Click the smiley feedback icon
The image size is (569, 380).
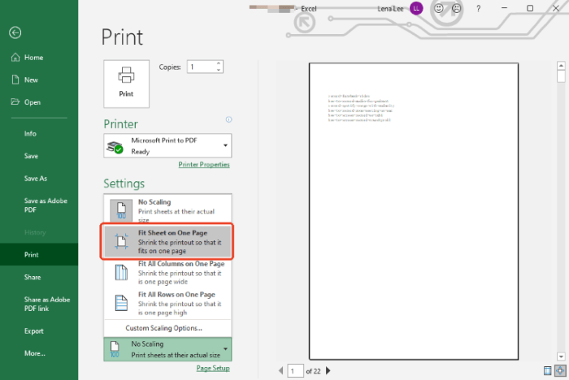click(439, 8)
